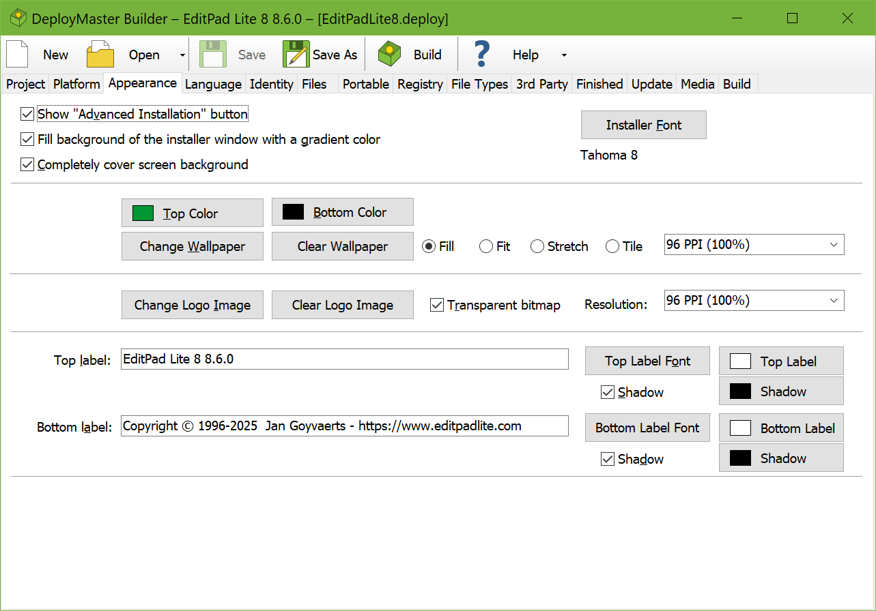Click the Tahoma 8 font text
Viewport: 876px width, 611px height.
tap(609, 155)
